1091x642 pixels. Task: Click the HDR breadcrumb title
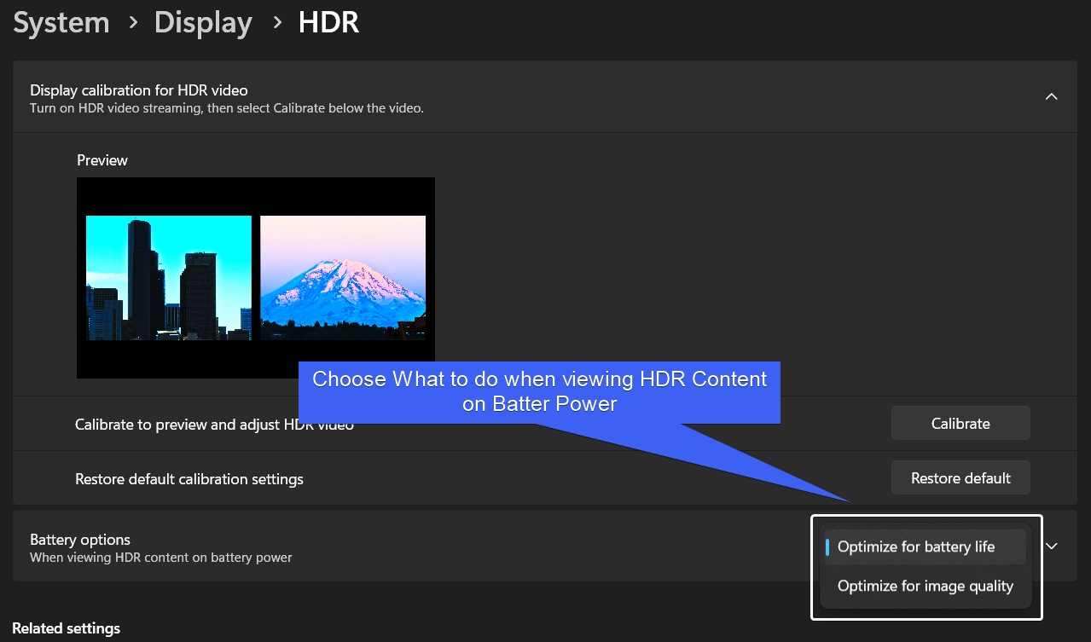point(328,23)
